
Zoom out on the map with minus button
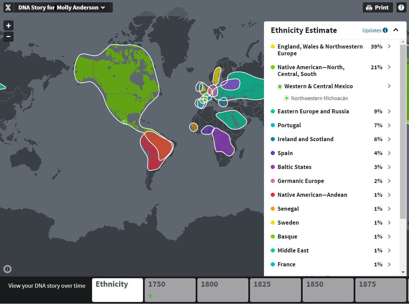pos(8,36)
